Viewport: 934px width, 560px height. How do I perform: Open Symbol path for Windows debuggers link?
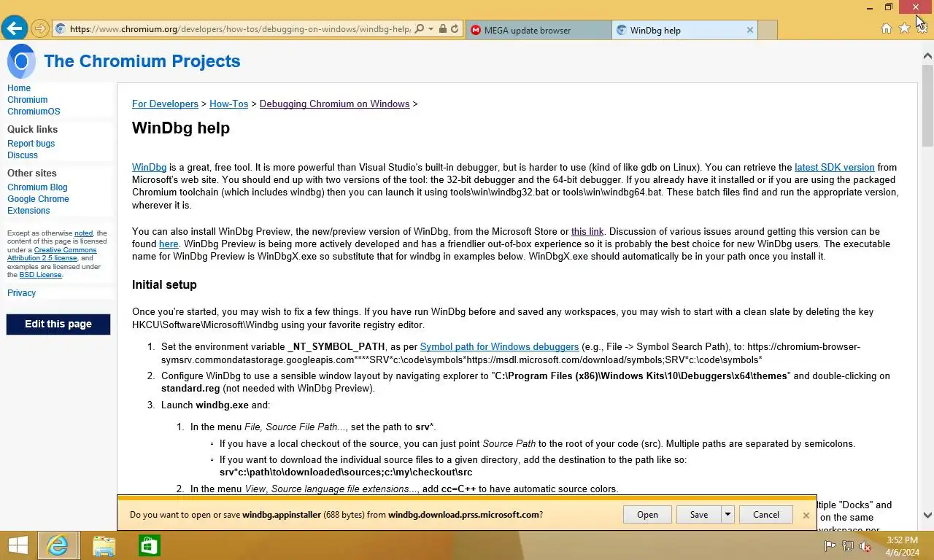click(x=499, y=347)
